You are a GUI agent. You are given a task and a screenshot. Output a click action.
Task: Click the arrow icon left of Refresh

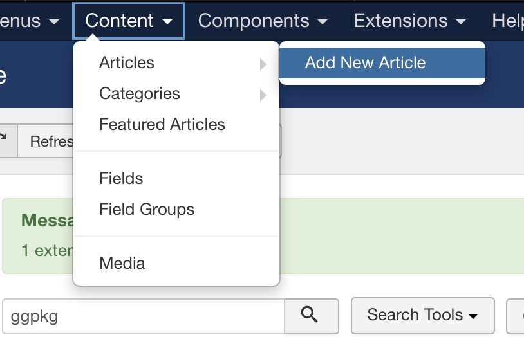[x=5, y=139]
